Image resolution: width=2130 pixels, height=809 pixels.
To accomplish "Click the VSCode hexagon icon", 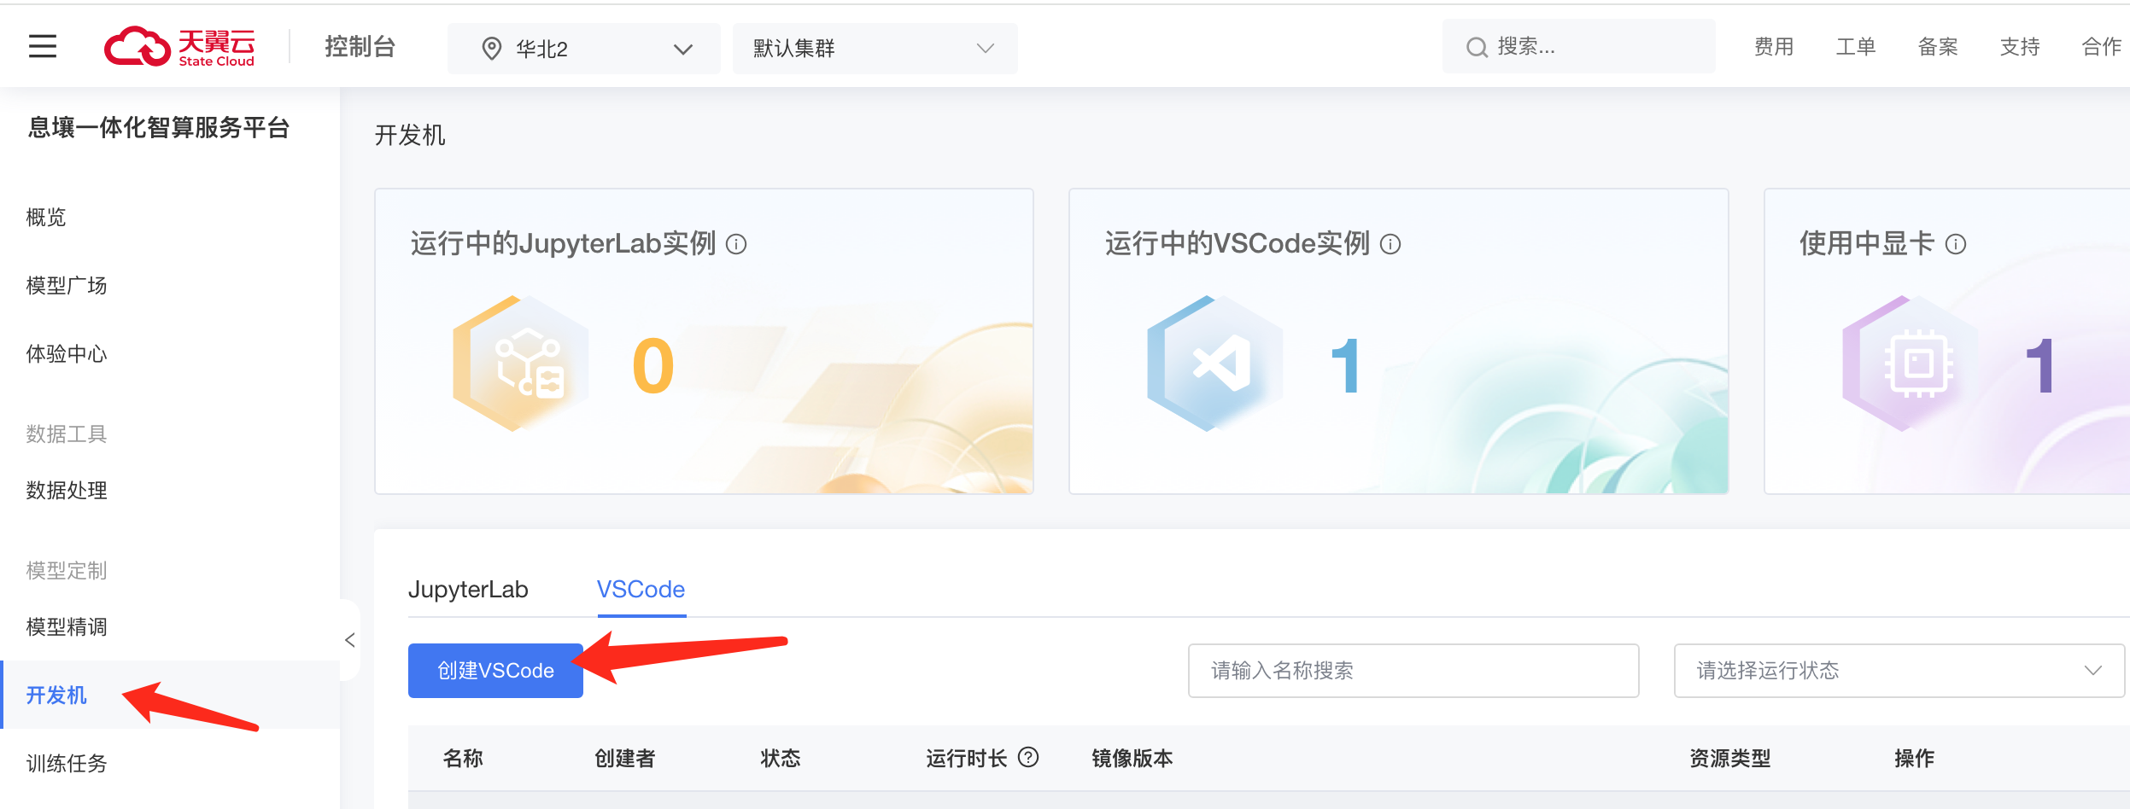I will [x=1215, y=364].
